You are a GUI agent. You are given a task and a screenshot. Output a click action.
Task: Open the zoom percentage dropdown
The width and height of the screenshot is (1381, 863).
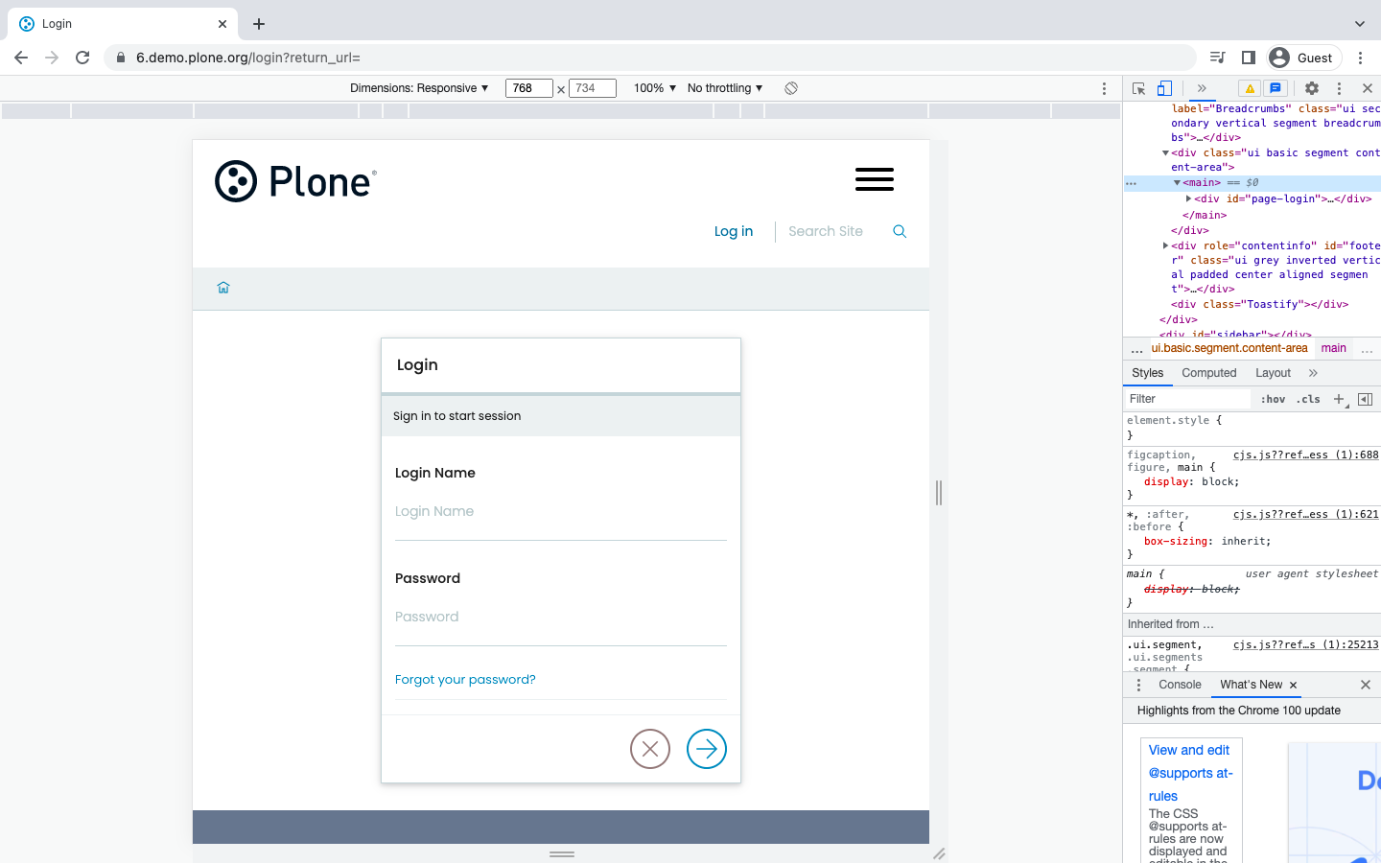[654, 87]
